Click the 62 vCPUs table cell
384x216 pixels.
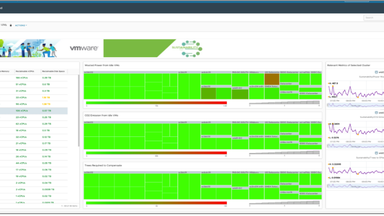pos(21,124)
